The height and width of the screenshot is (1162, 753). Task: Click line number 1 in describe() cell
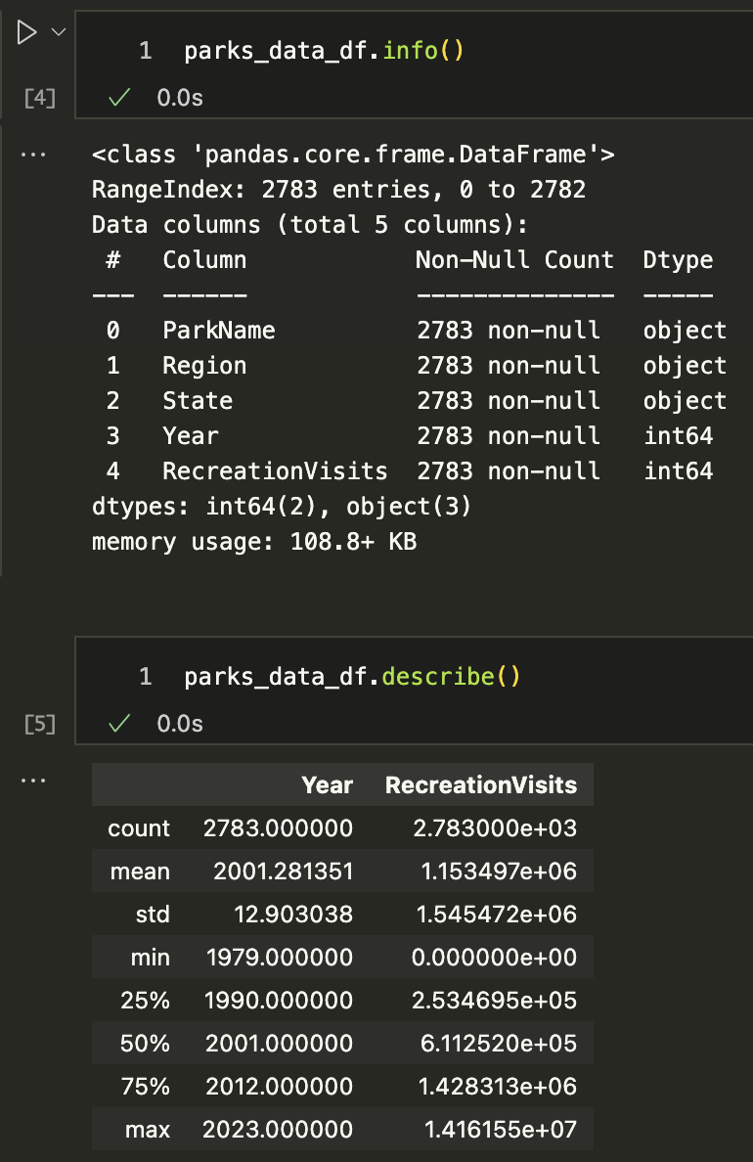pos(145,677)
